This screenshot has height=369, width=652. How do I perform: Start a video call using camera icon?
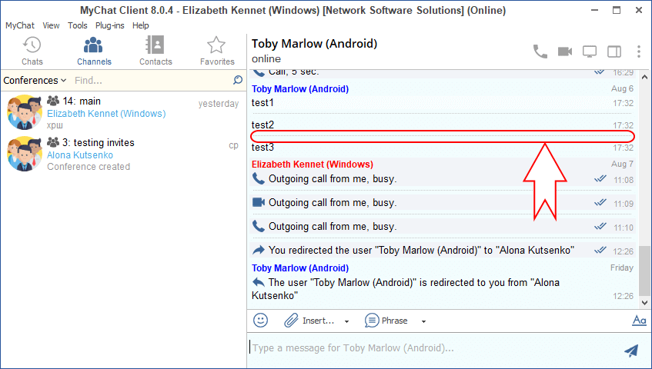[565, 52]
